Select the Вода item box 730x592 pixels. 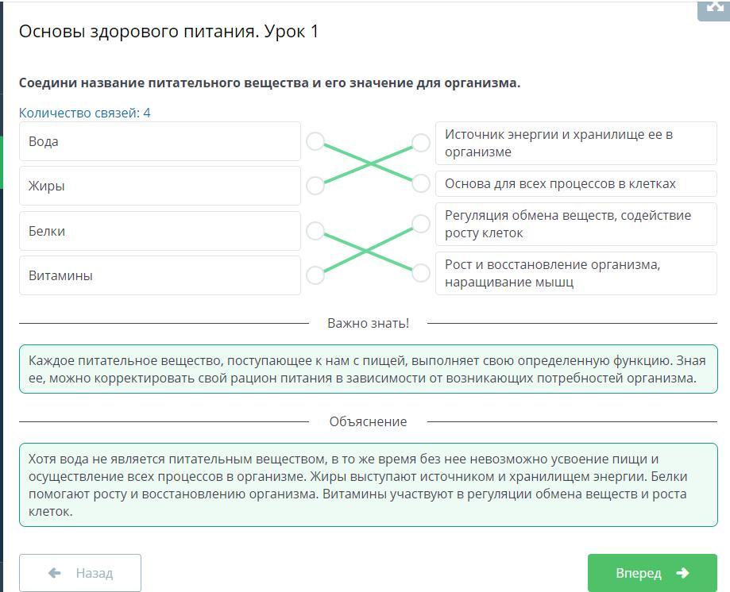pos(160,141)
